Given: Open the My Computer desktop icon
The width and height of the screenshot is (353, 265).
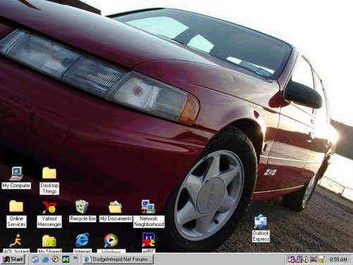Looking at the screenshot, I should [16, 174].
